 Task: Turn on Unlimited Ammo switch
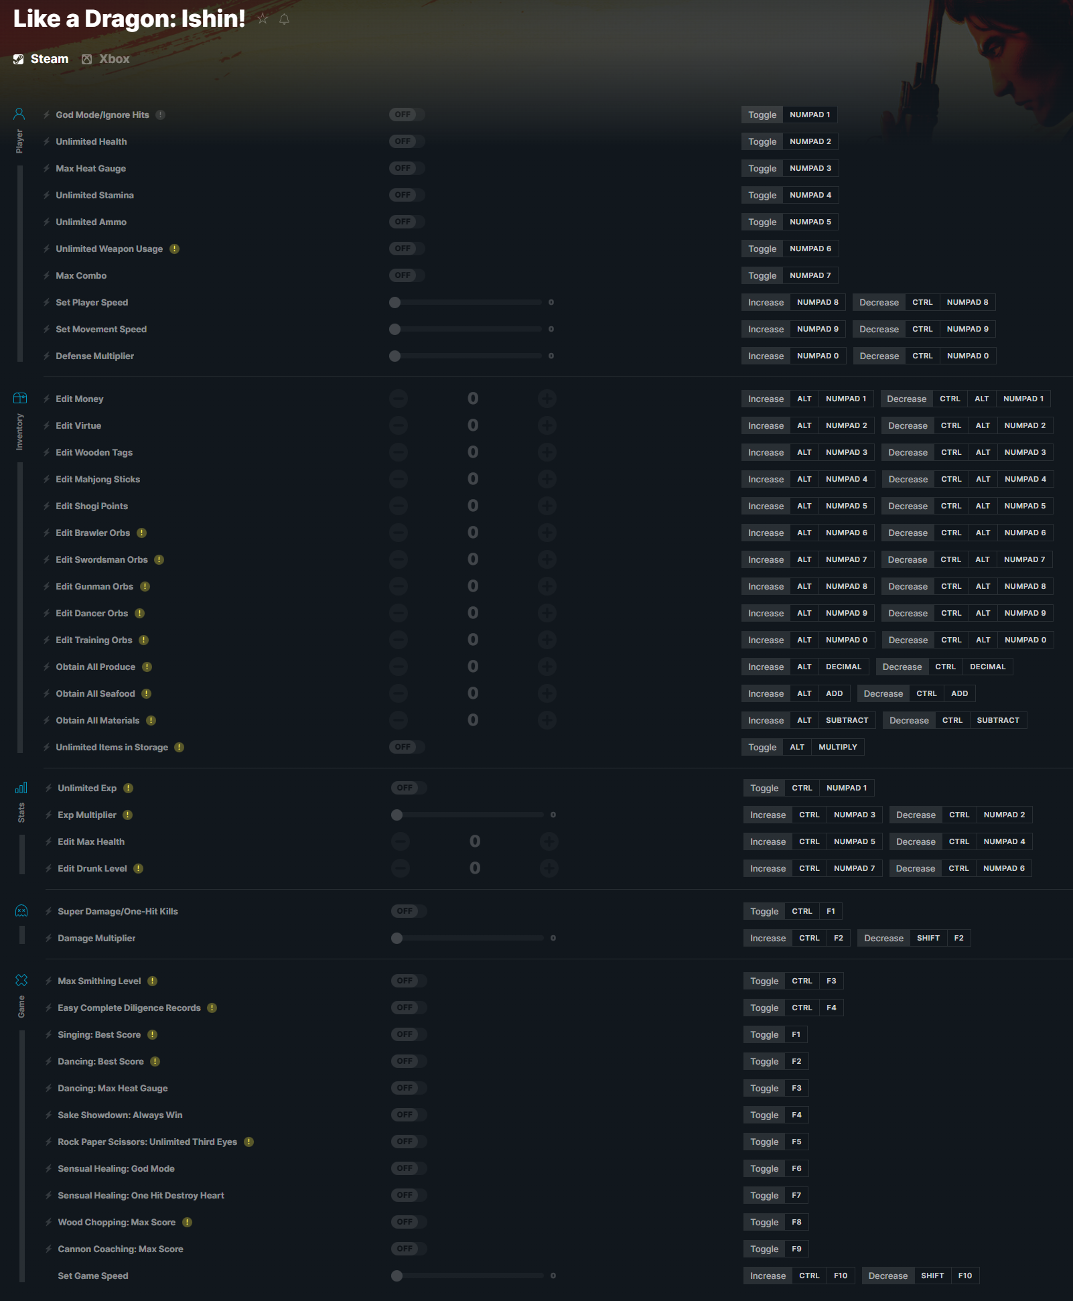407,222
